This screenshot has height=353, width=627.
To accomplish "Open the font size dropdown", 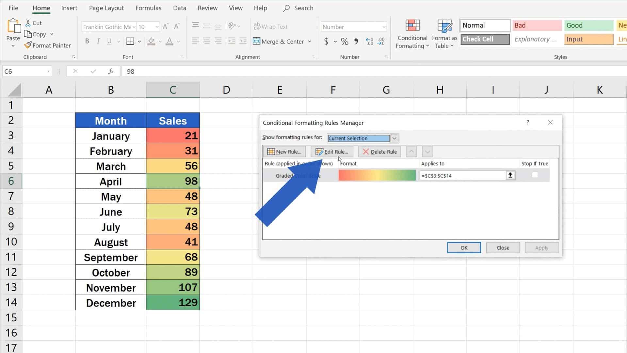I will click(x=157, y=27).
